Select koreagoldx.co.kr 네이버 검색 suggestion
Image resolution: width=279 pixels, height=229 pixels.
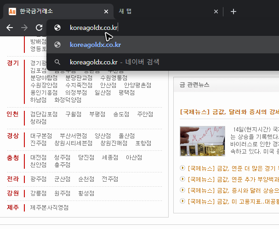[163, 62]
